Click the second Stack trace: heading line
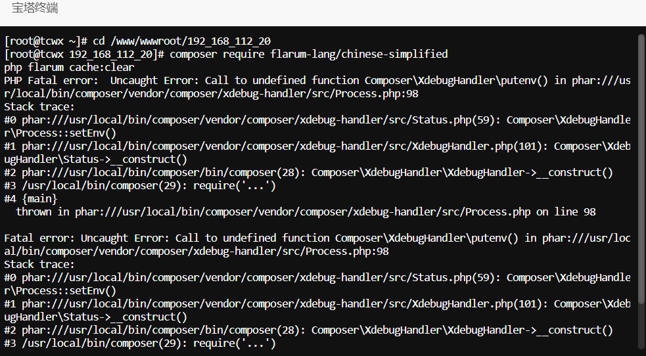Image resolution: width=646 pixels, height=356 pixels. click(x=39, y=264)
